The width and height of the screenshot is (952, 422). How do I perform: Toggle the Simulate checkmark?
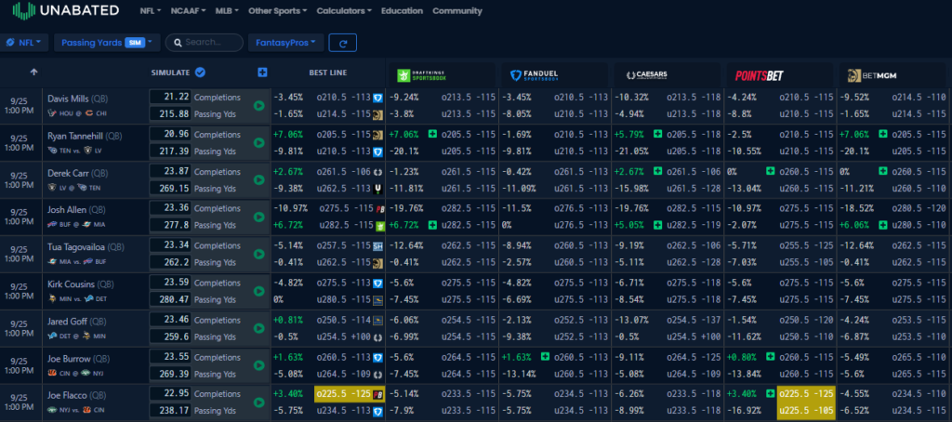[x=200, y=73]
